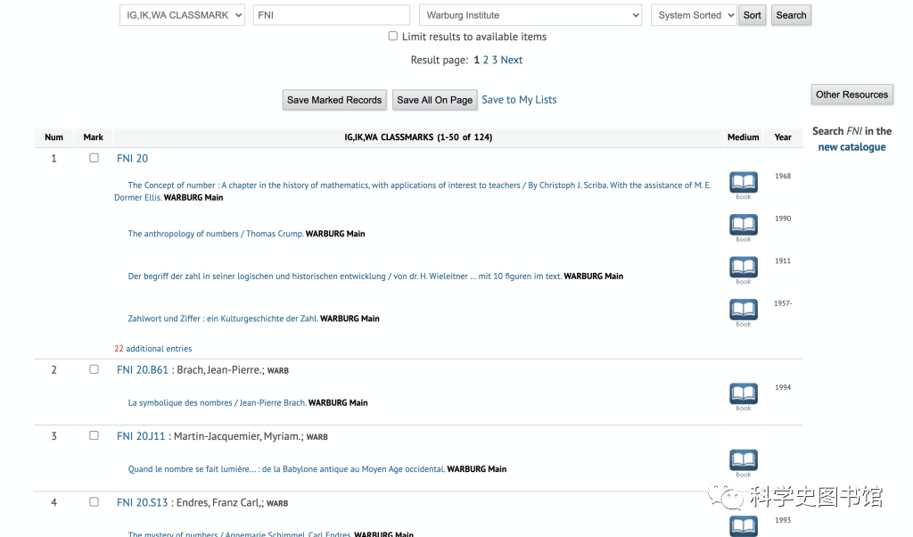
Task: Open Der begriff der zahl title link
Action: tap(345, 276)
